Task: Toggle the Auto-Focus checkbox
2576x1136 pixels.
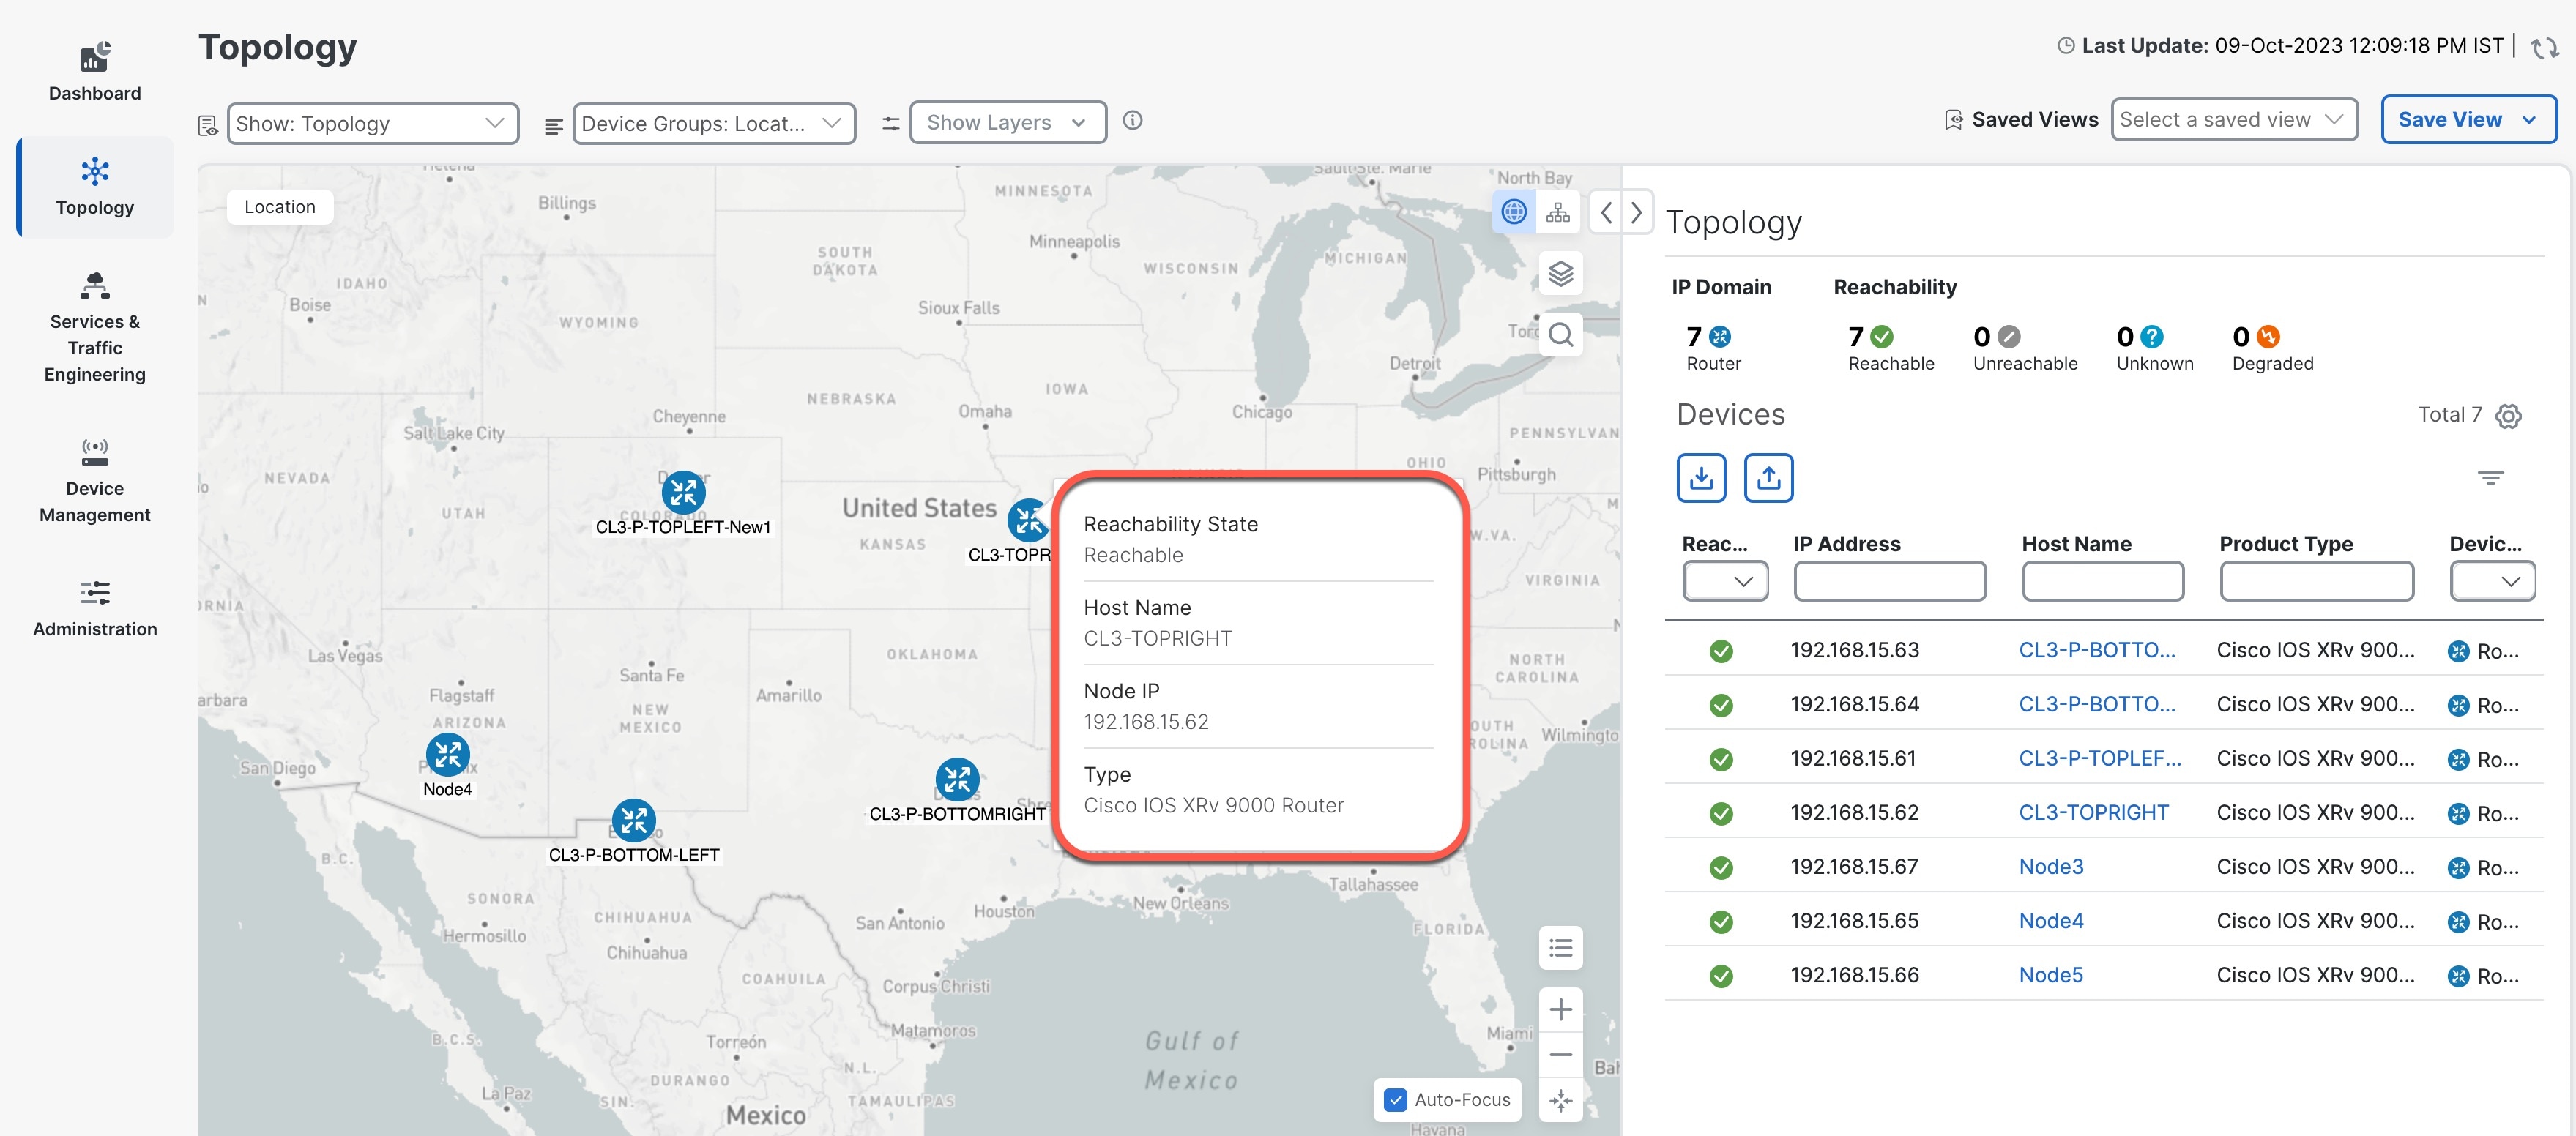Action: 1396,1100
